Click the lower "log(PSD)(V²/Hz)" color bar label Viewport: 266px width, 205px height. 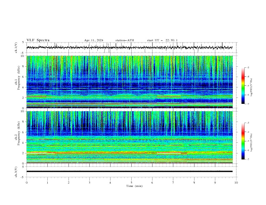click(x=252, y=142)
